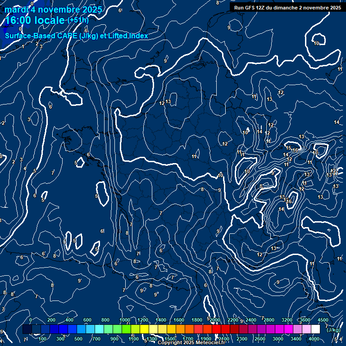Viewport: 346px width, 346px height.
Task: Click the "600" legend value
Action: [x=87, y=320]
